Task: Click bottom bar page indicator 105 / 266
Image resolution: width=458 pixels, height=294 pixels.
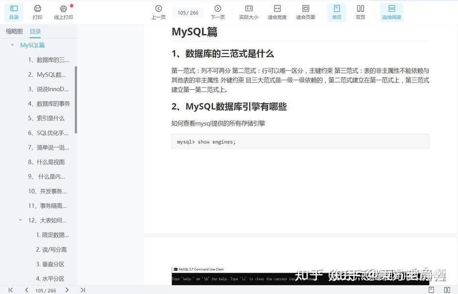Action: [x=46, y=291]
